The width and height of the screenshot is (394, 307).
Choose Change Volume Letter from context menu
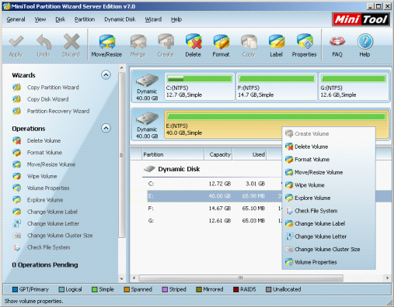coord(329,236)
